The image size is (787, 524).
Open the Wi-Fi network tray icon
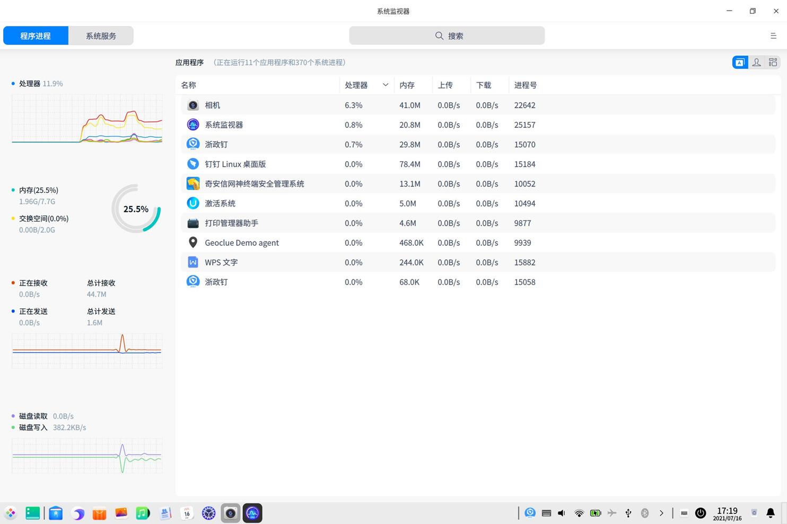(579, 513)
